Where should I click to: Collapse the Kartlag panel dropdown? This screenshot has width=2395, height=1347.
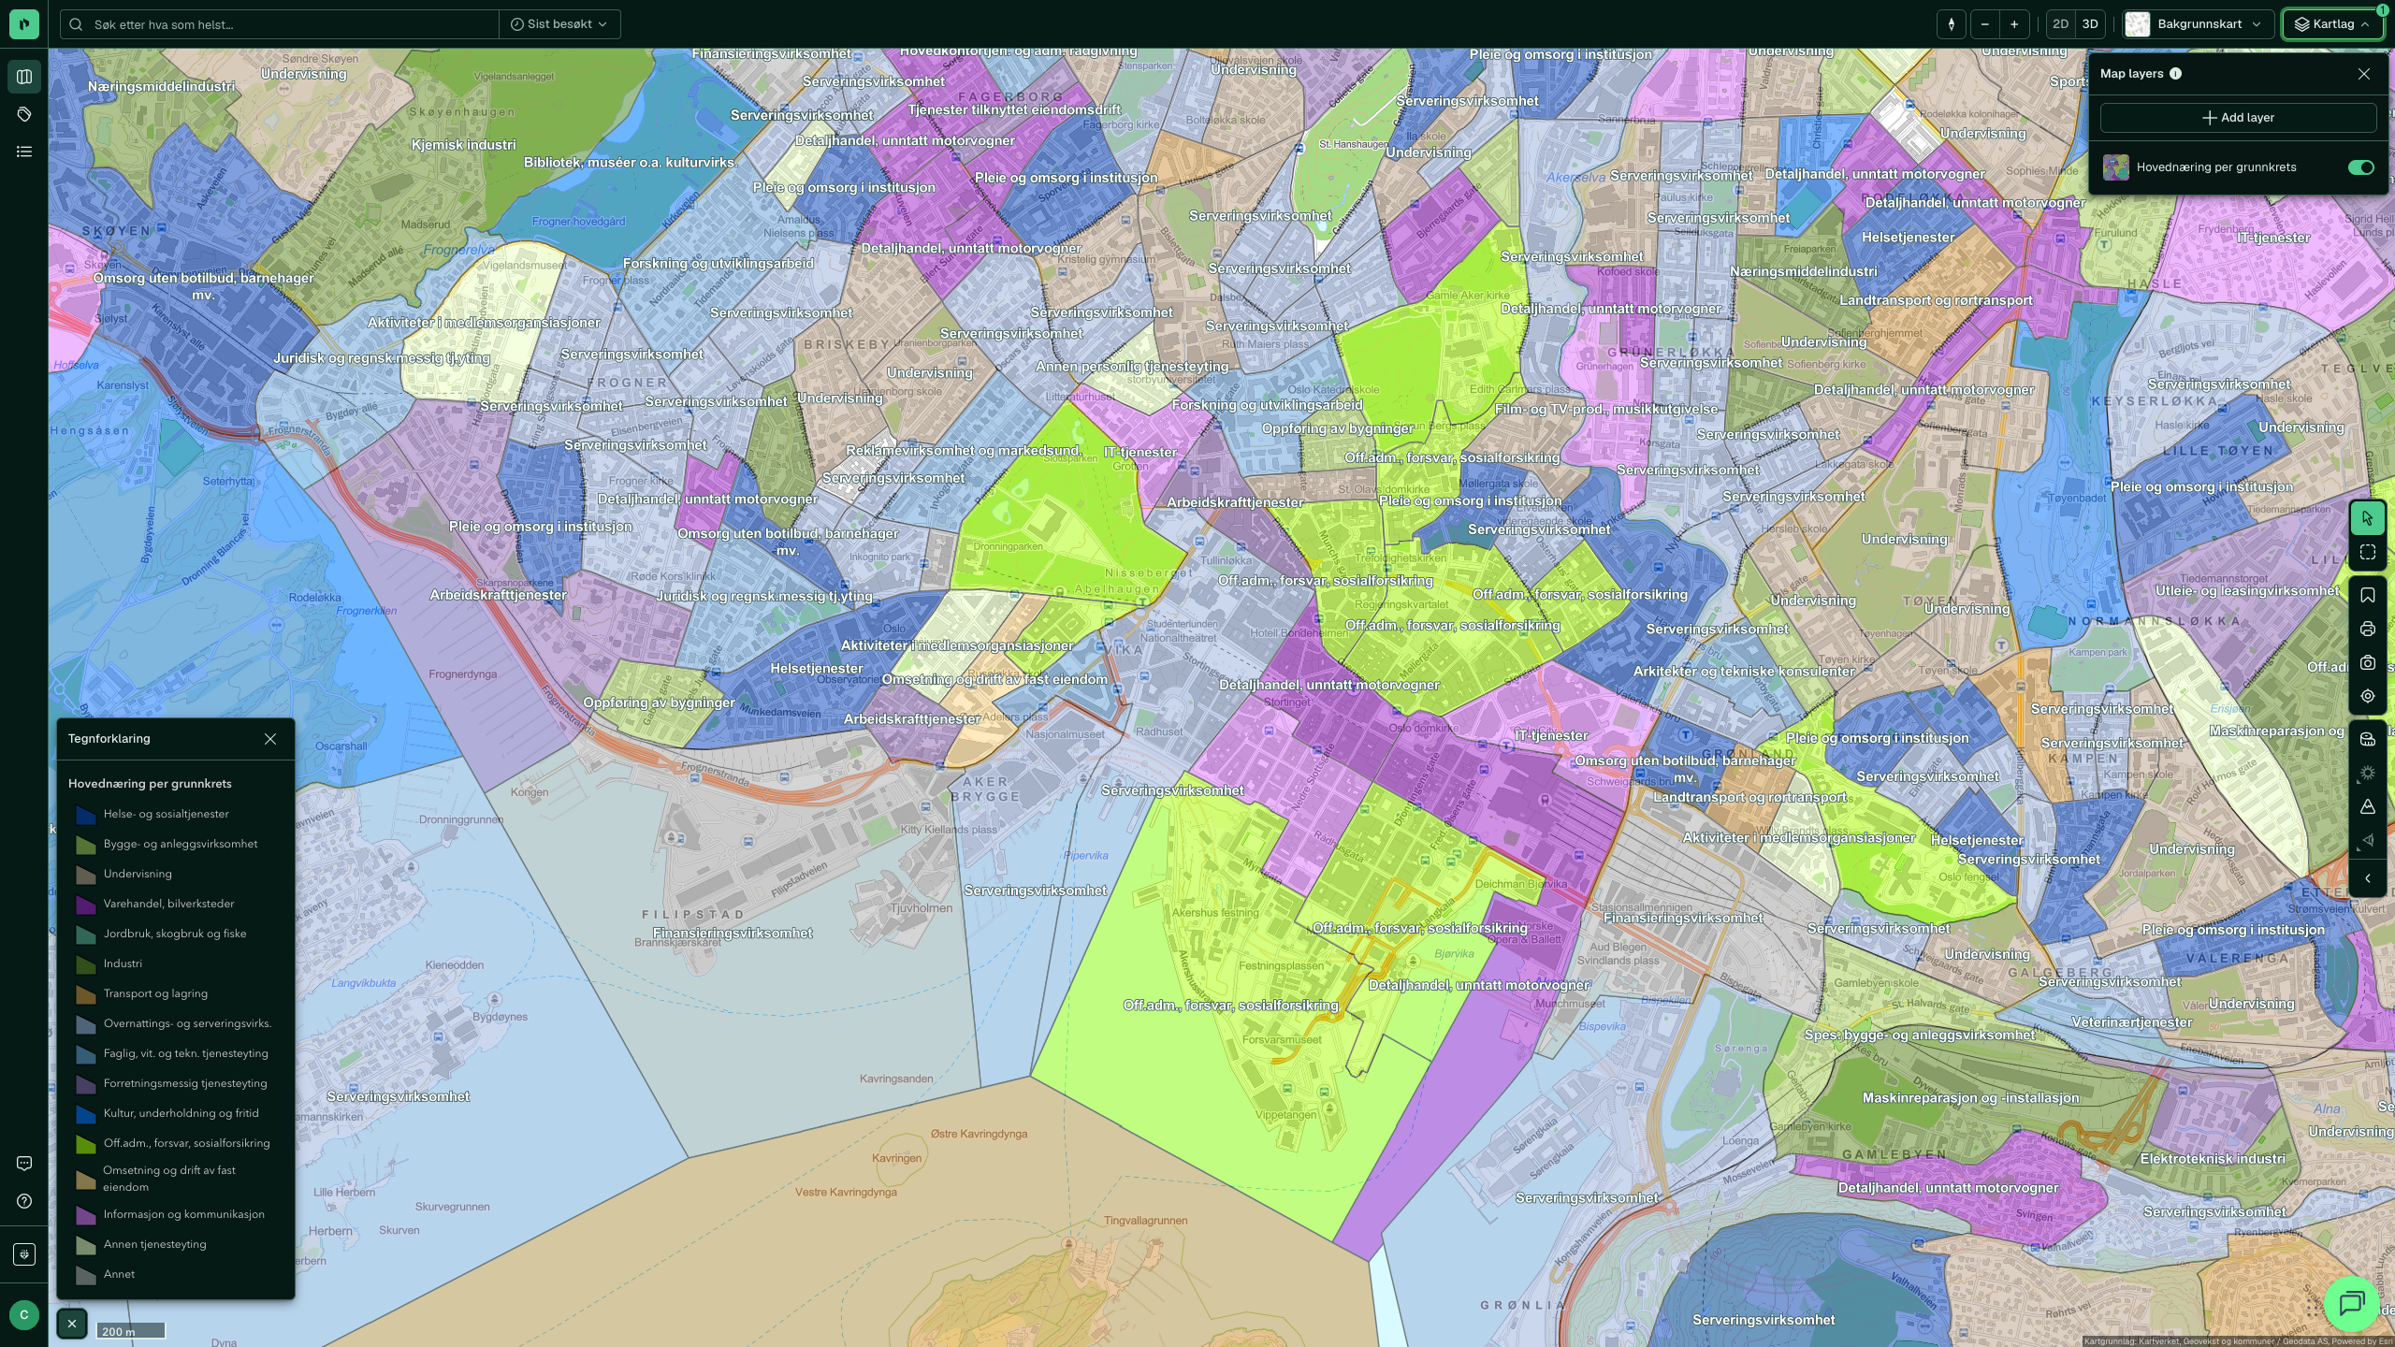click(2332, 24)
